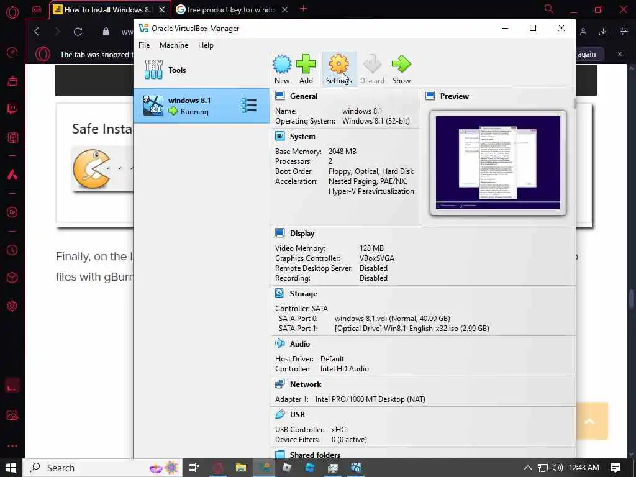Click the scroll-to-top arrow button on webpage
Viewport: 636px width, 477px height.
(x=589, y=422)
